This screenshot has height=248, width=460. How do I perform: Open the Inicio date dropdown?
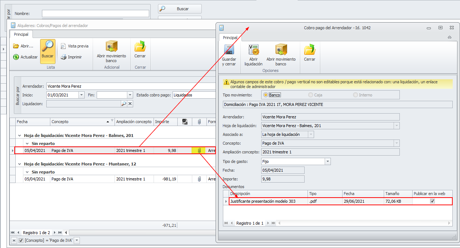(81, 95)
